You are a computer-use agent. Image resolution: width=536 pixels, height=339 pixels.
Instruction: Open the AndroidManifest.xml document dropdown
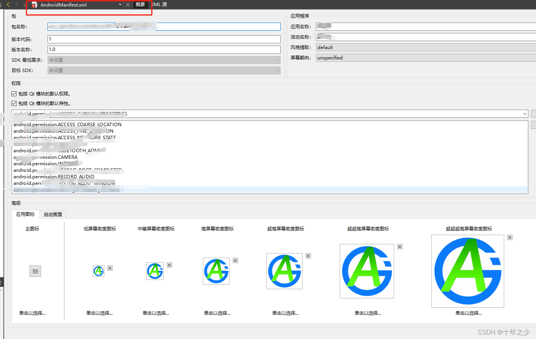point(120,5)
